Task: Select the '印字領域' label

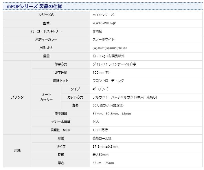Action: 61,114
